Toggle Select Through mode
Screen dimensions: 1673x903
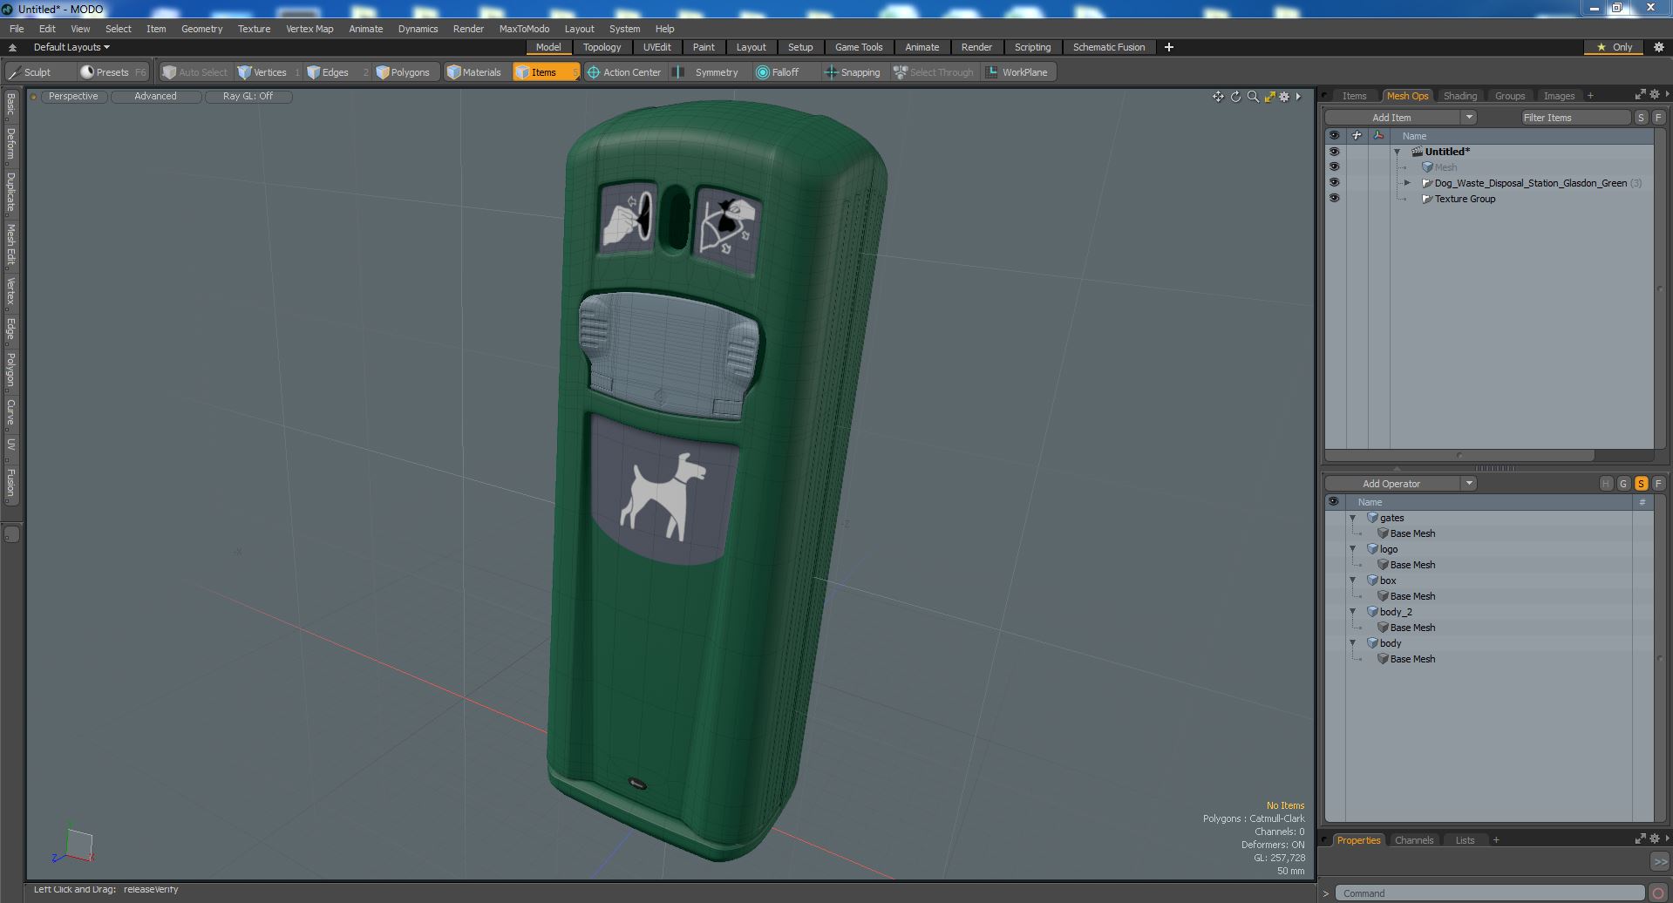click(x=935, y=72)
